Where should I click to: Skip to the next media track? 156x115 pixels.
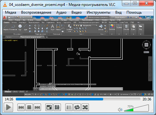click(x=37, y=107)
